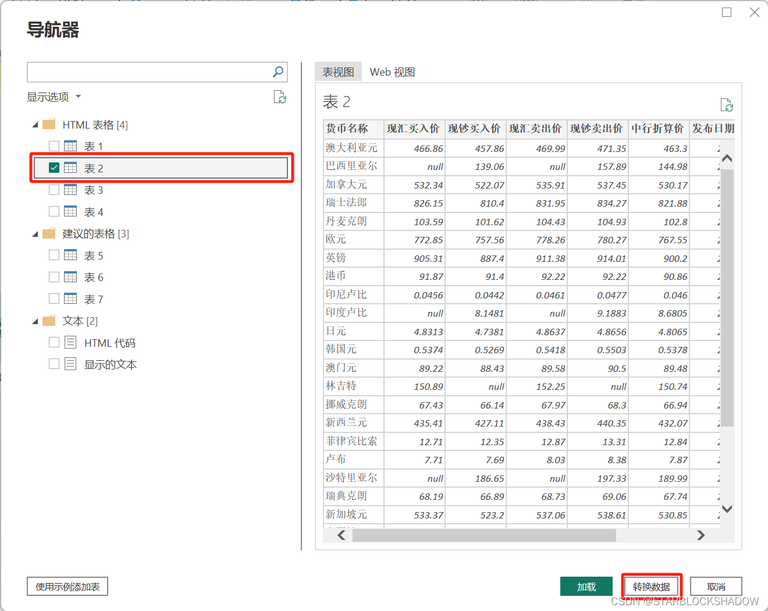Click the 货币名称 column header
The image size is (768, 611).
(353, 129)
